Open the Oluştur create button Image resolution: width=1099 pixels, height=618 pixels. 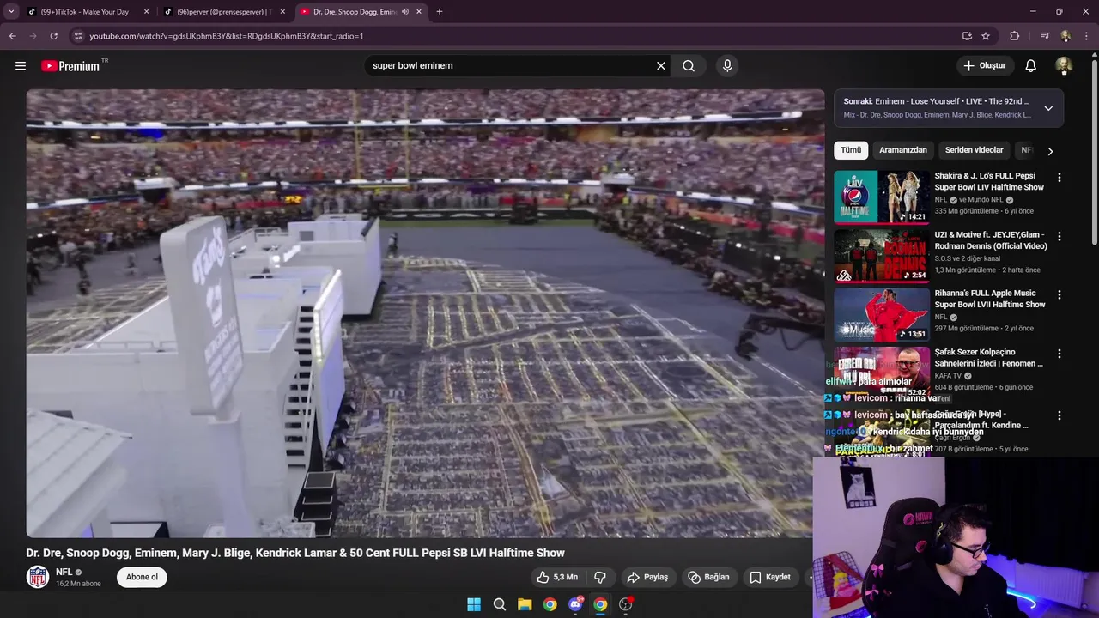click(x=984, y=65)
